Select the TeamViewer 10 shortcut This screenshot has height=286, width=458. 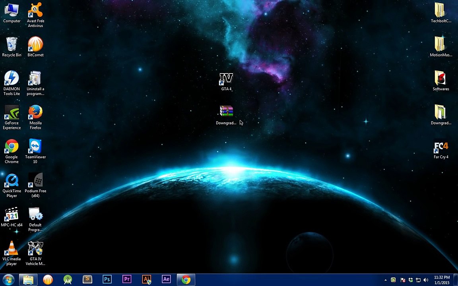[35, 151]
